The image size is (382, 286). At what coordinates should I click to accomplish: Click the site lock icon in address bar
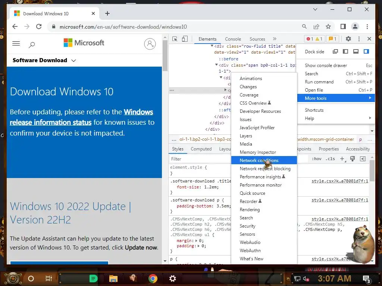tap(54, 26)
